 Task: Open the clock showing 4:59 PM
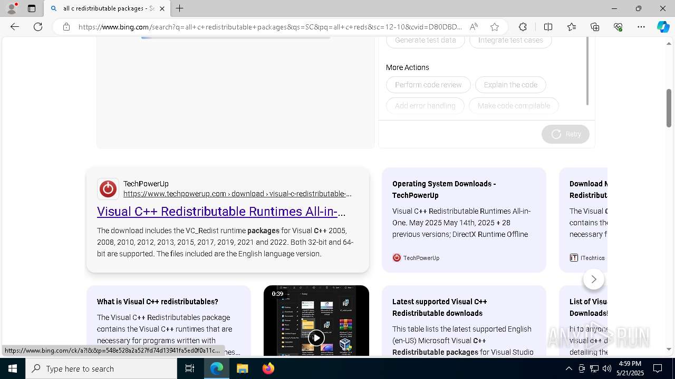630,368
